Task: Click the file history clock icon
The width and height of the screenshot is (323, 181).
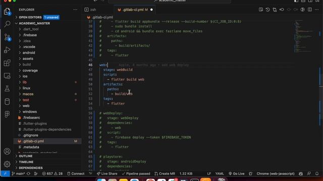Action: pyautogui.click(x=267, y=10)
